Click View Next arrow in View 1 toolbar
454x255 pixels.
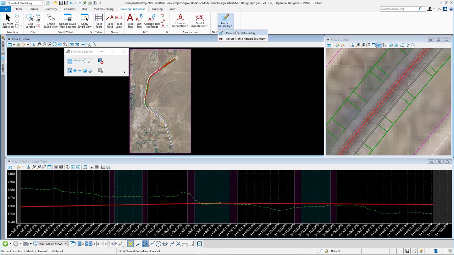coord(77,45)
